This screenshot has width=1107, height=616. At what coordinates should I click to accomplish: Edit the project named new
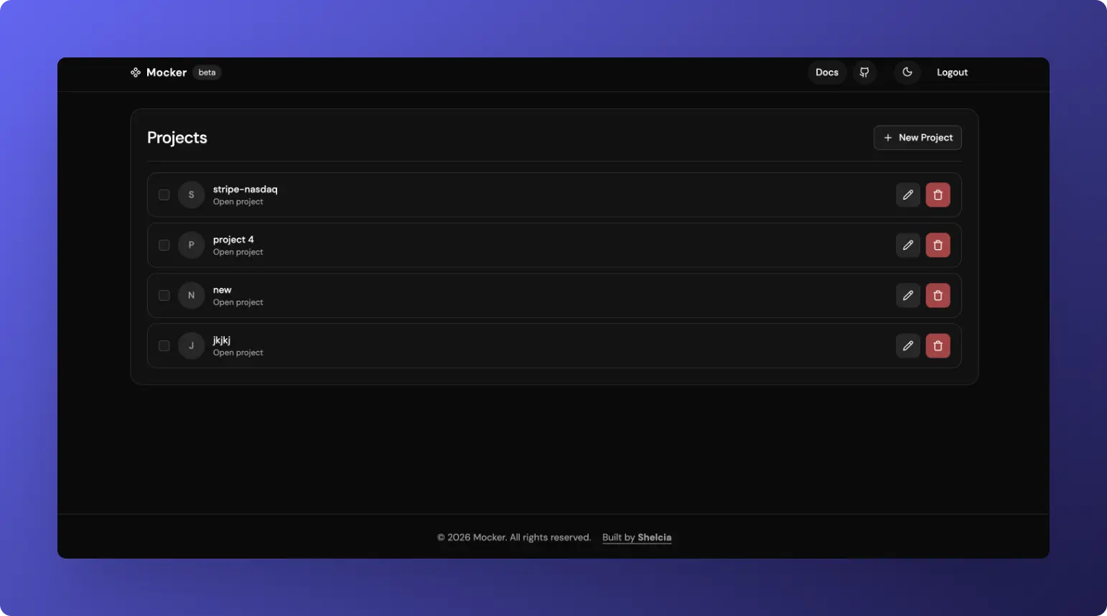(x=908, y=296)
